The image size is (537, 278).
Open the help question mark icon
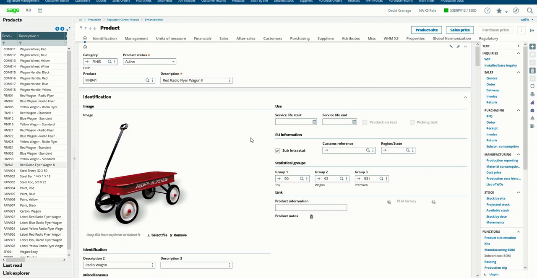click(487, 10)
